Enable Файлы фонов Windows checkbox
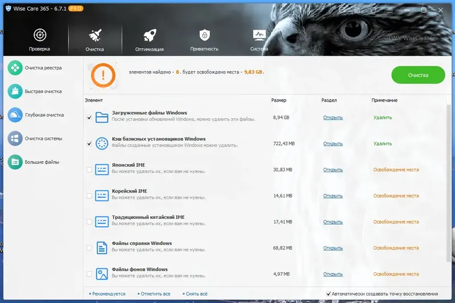 pyautogui.click(x=89, y=274)
